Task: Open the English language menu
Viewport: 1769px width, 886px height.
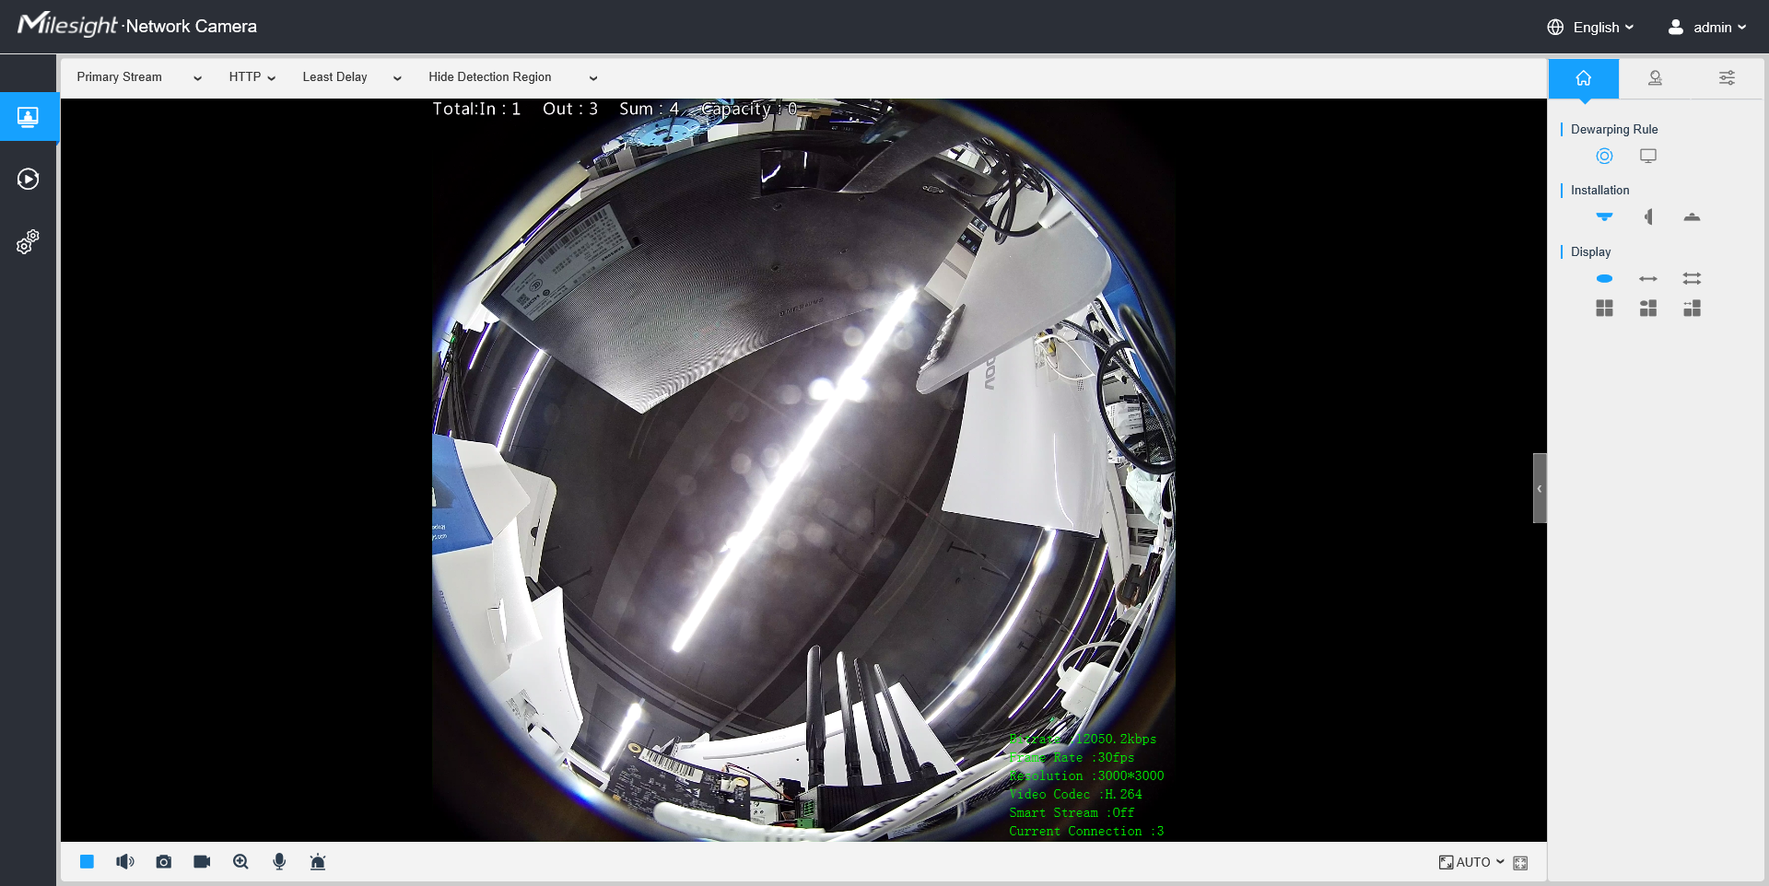Action: (x=1591, y=28)
